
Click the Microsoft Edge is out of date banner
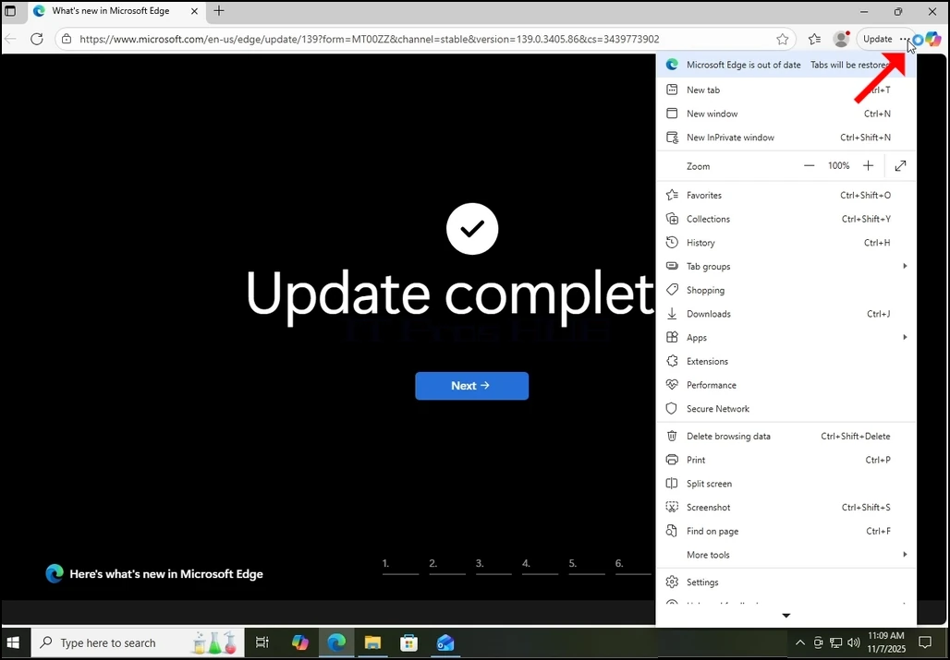click(x=786, y=65)
